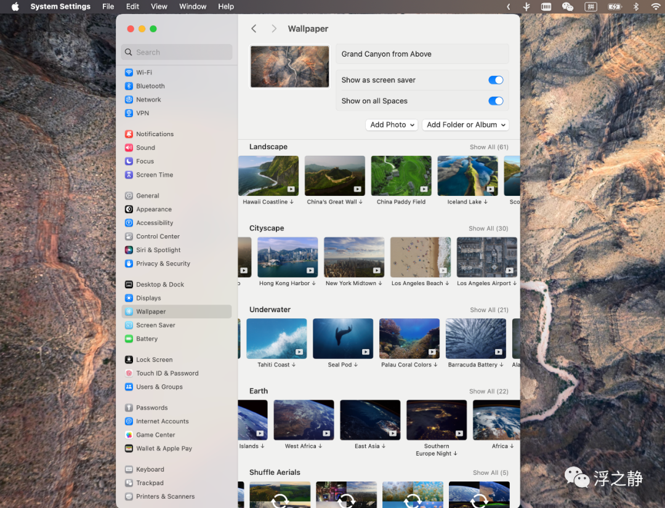This screenshot has width=665, height=508.
Task: Choose the China's Great Wall thumbnail
Action: pos(334,175)
